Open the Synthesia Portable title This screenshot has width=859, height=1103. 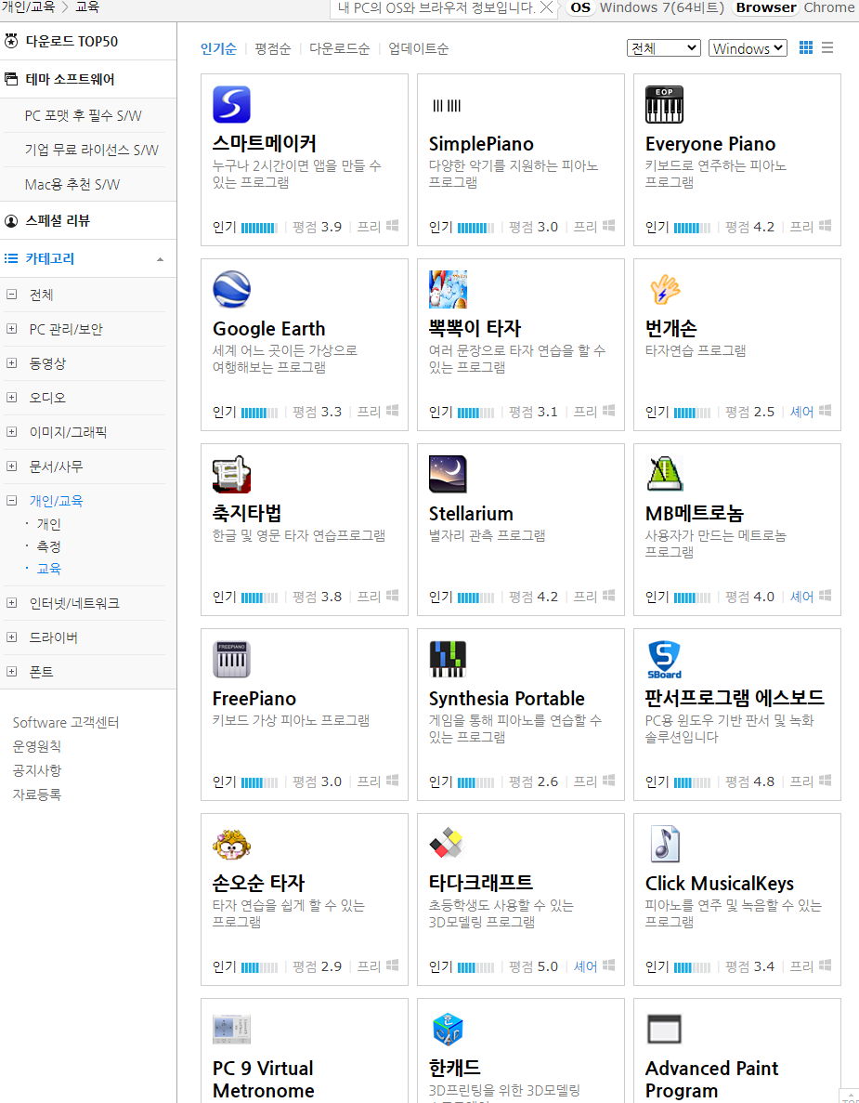click(507, 699)
